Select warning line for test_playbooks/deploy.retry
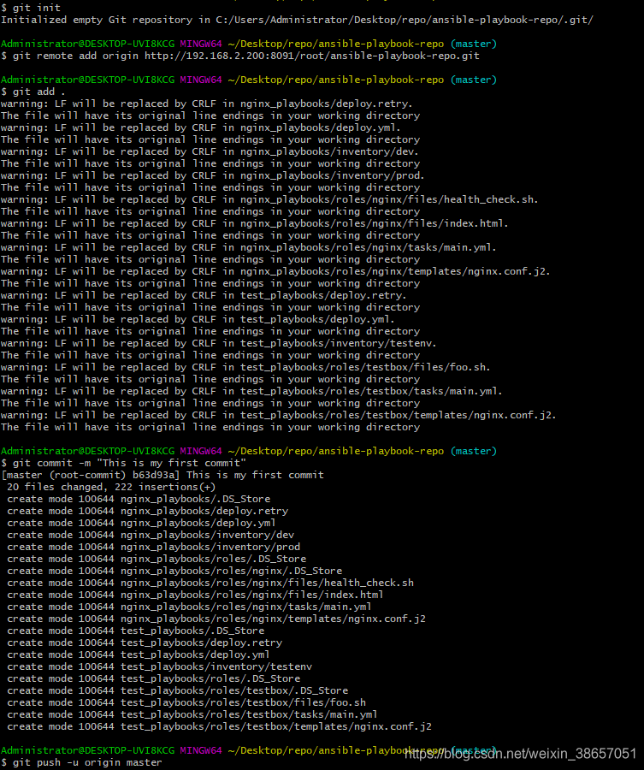The width and height of the screenshot is (644, 770). [x=204, y=295]
